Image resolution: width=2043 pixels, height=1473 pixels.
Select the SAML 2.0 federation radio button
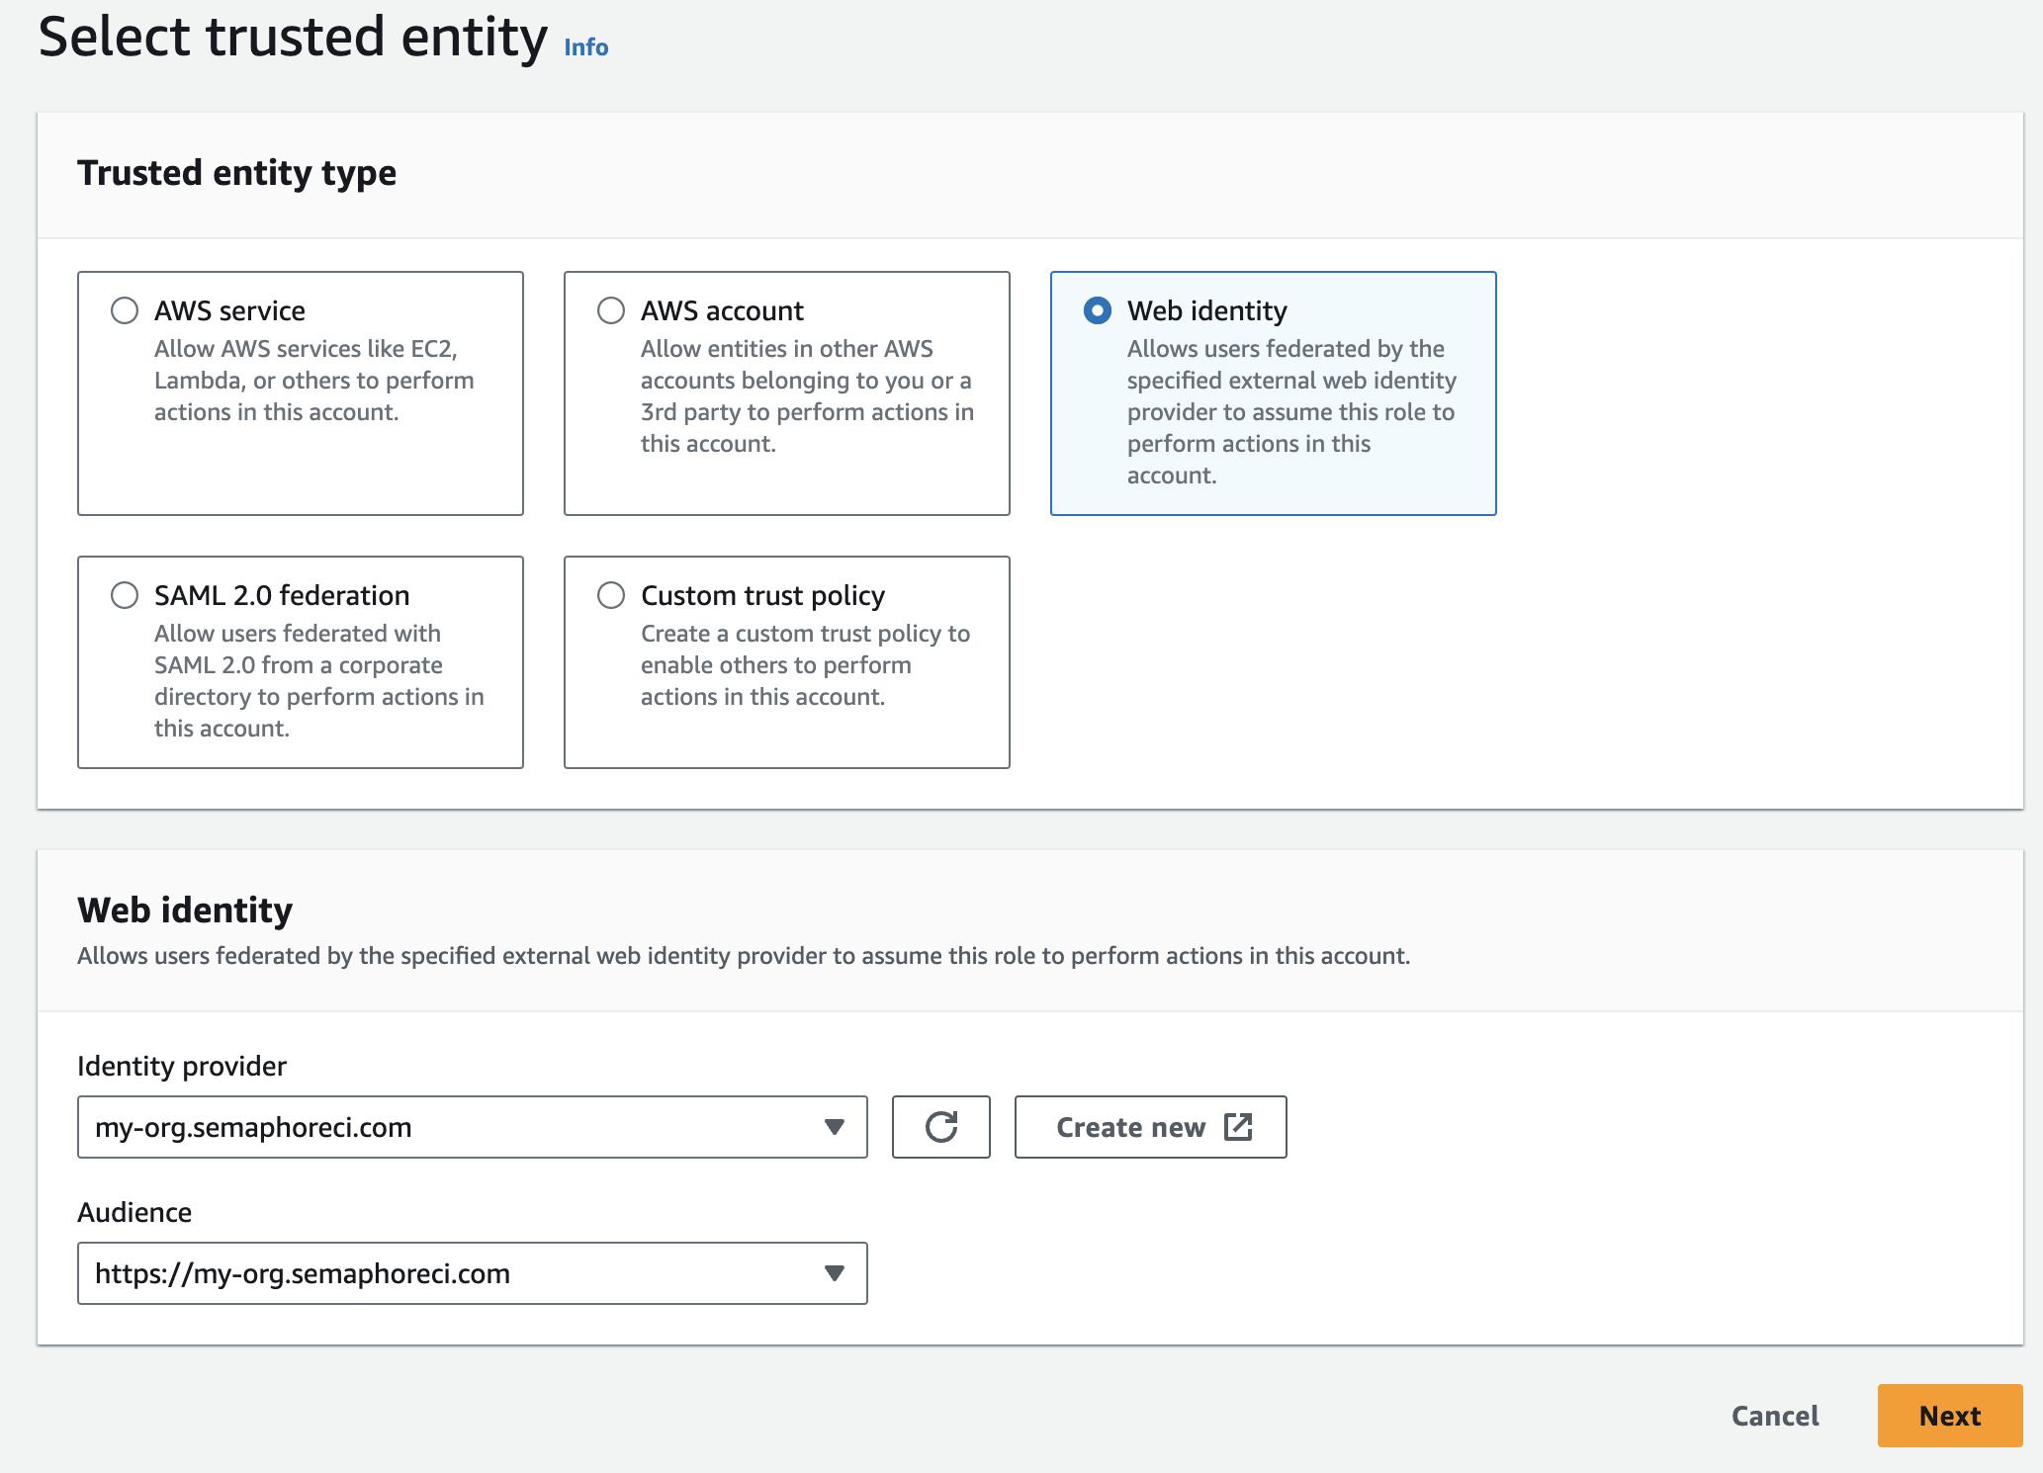pyautogui.click(x=125, y=595)
